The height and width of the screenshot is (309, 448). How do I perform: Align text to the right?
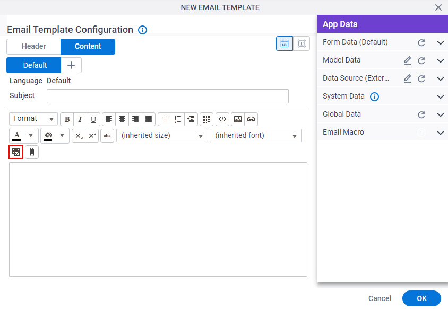tap(135, 119)
